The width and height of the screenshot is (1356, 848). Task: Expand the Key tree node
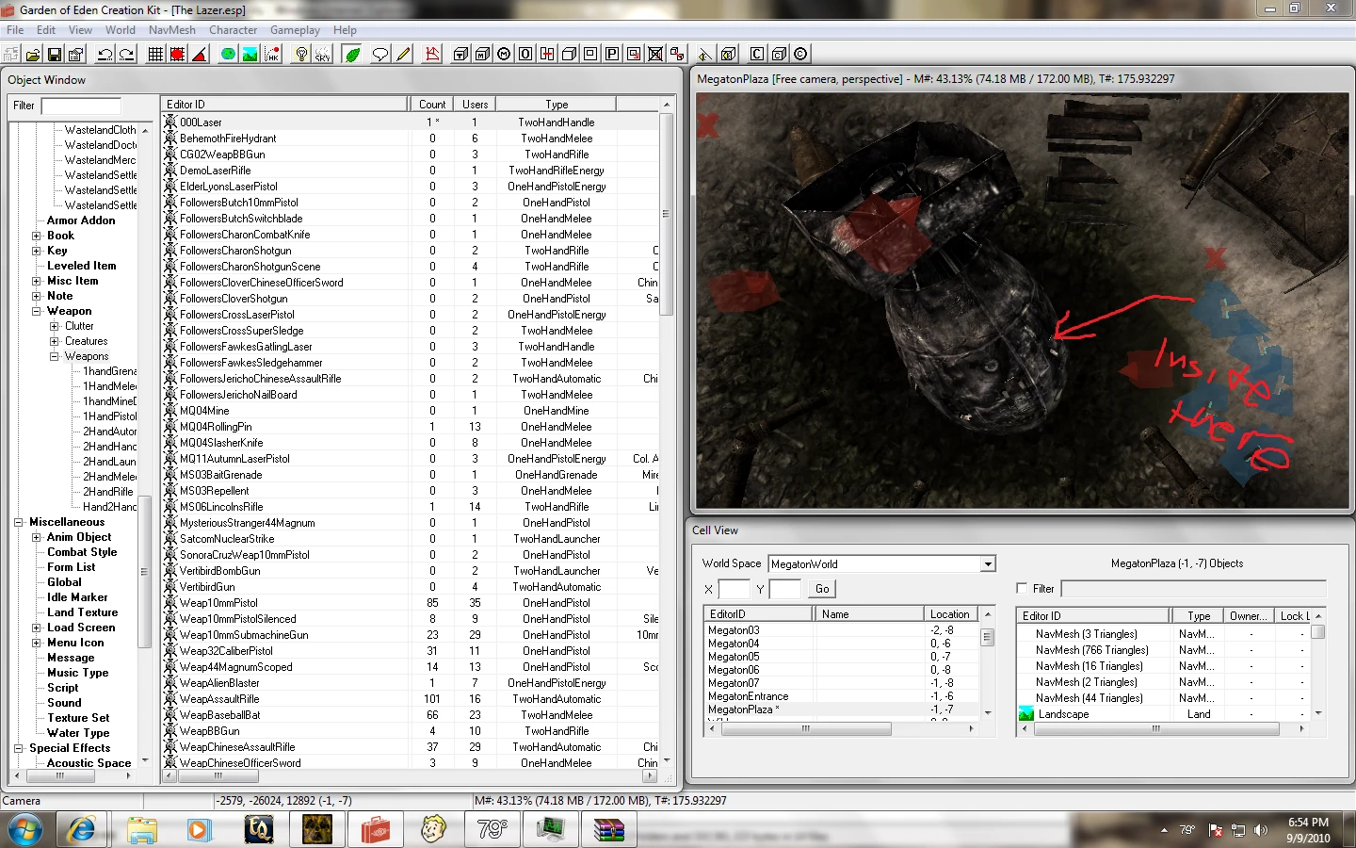(37, 251)
